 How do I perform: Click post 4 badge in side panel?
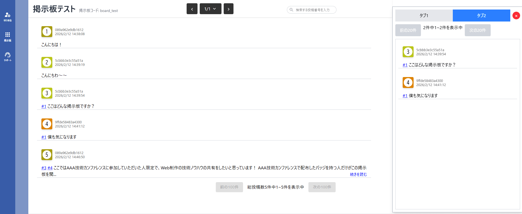click(408, 82)
